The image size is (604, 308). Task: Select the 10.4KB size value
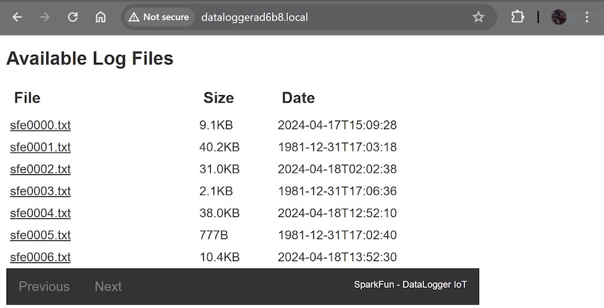[x=219, y=257]
